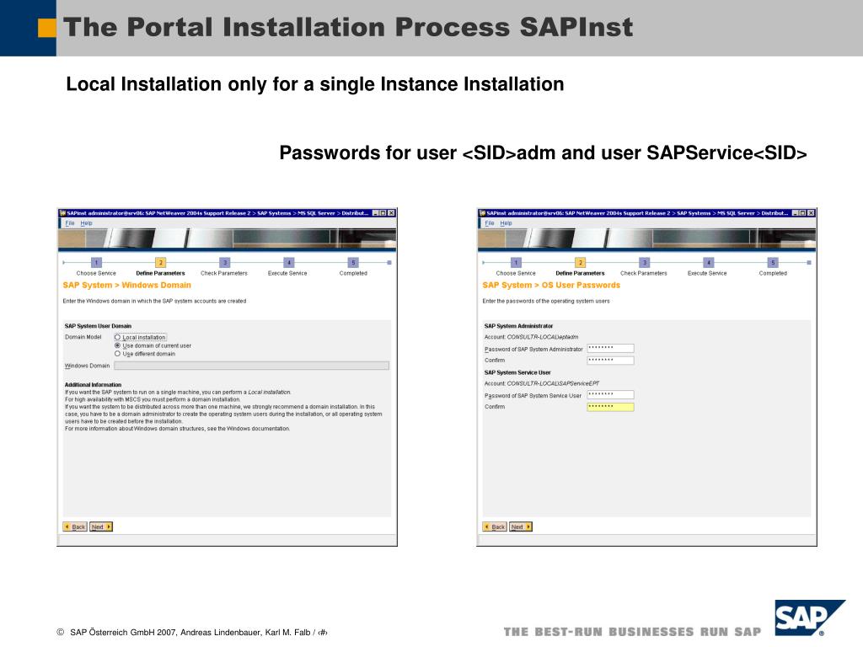
Task: Maximize the Windows Domain SAPinst window
Action: tap(383, 213)
